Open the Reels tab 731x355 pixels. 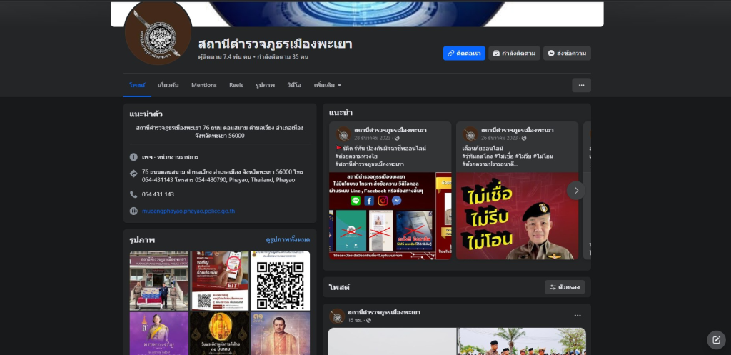pos(236,85)
